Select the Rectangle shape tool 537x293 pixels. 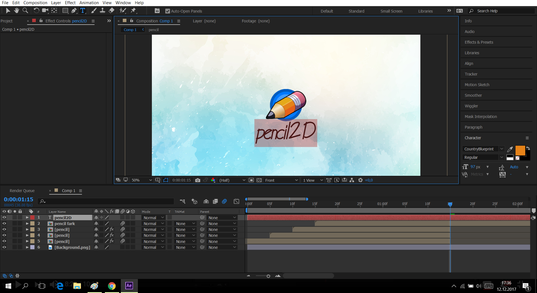[x=65, y=11]
